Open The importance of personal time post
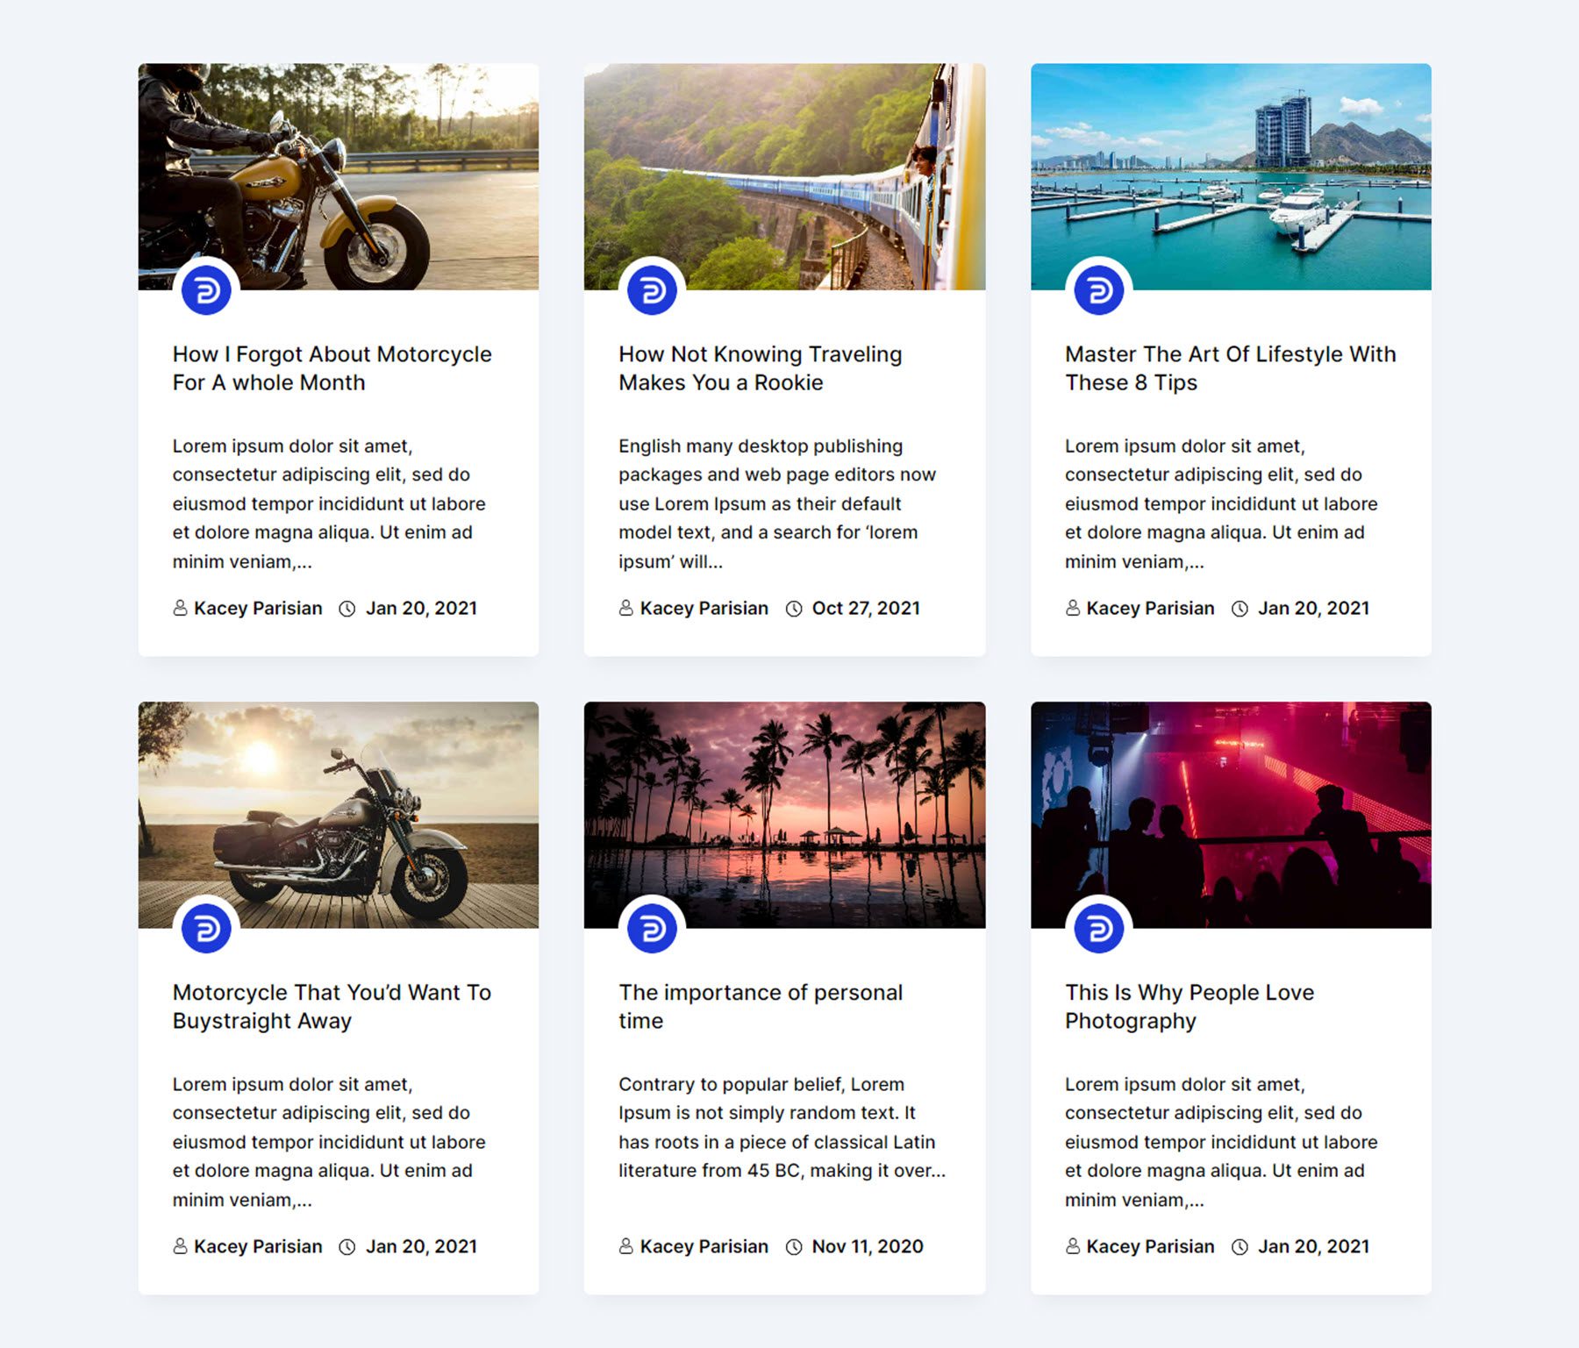The width and height of the screenshot is (1579, 1348). (760, 1006)
